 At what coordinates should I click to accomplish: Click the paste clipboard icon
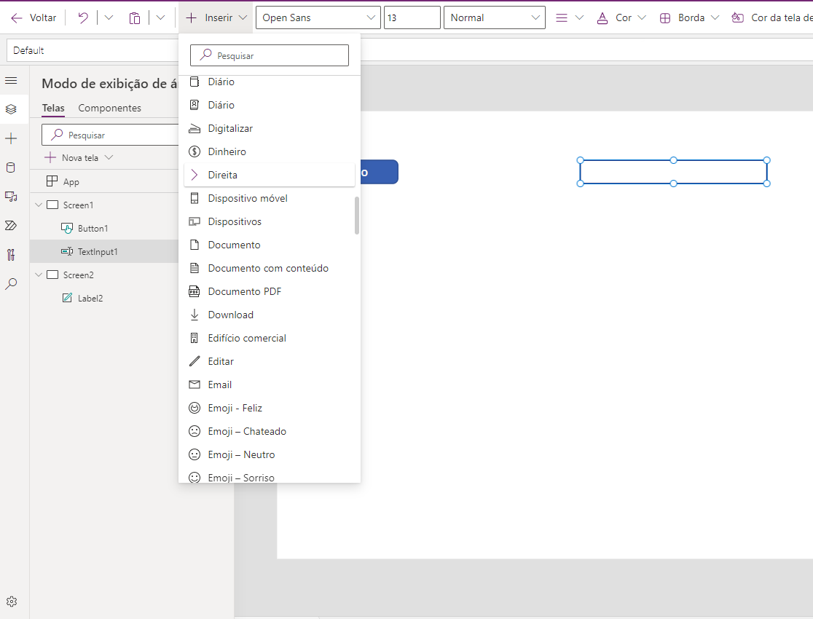[134, 17]
